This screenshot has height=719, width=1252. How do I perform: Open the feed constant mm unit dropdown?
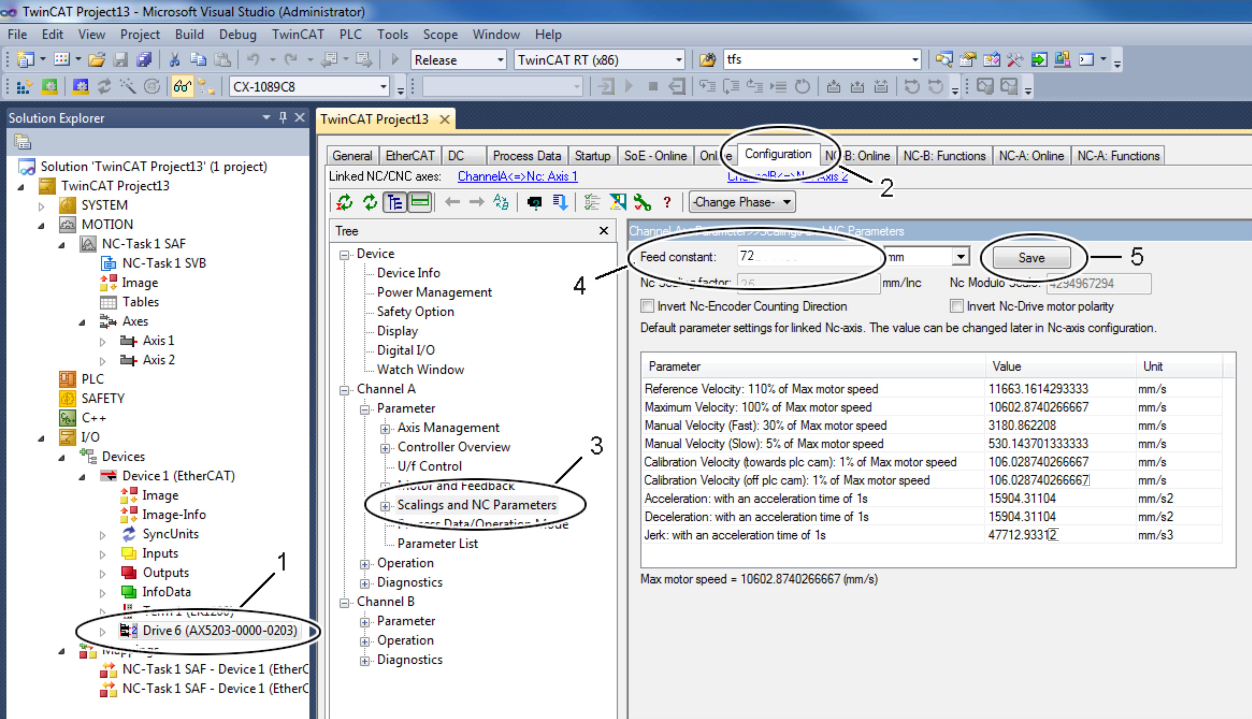tap(960, 257)
